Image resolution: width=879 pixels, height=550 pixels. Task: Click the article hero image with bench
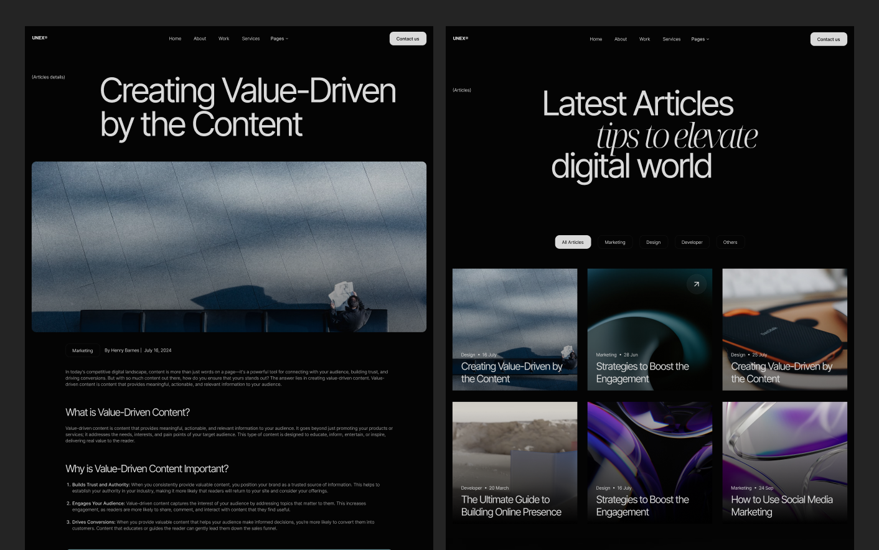pos(229,246)
